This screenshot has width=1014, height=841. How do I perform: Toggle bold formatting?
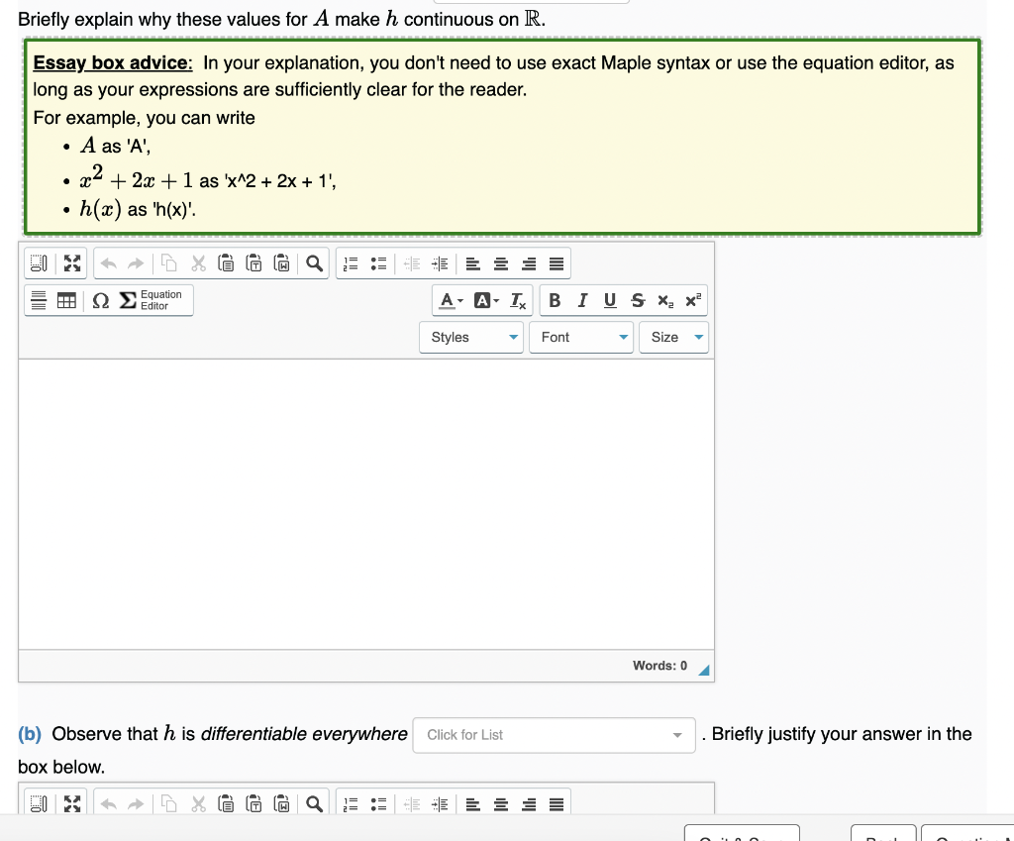point(555,300)
